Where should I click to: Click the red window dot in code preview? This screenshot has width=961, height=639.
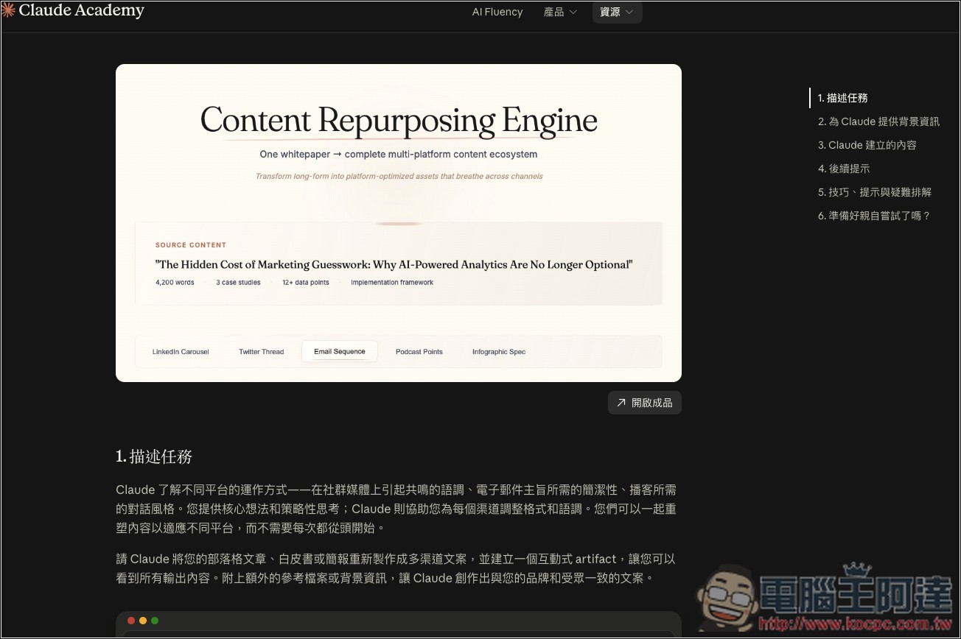coord(131,621)
